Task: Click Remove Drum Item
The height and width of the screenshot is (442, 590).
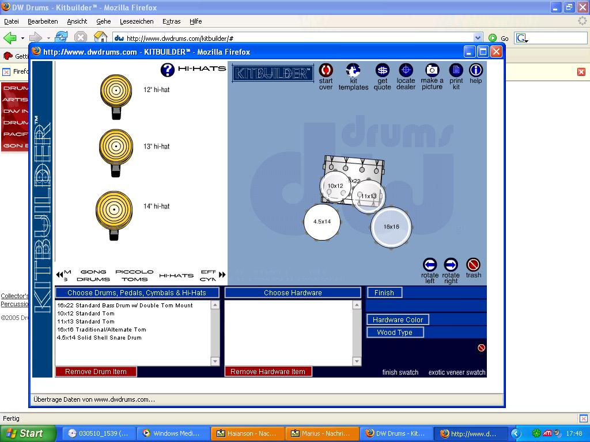Action: tap(96, 372)
